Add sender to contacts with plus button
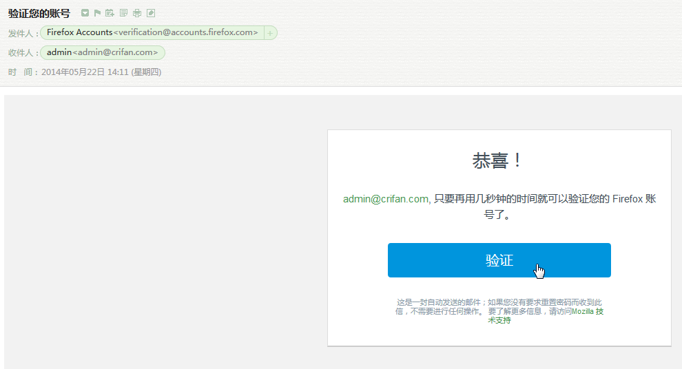 (x=270, y=33)
